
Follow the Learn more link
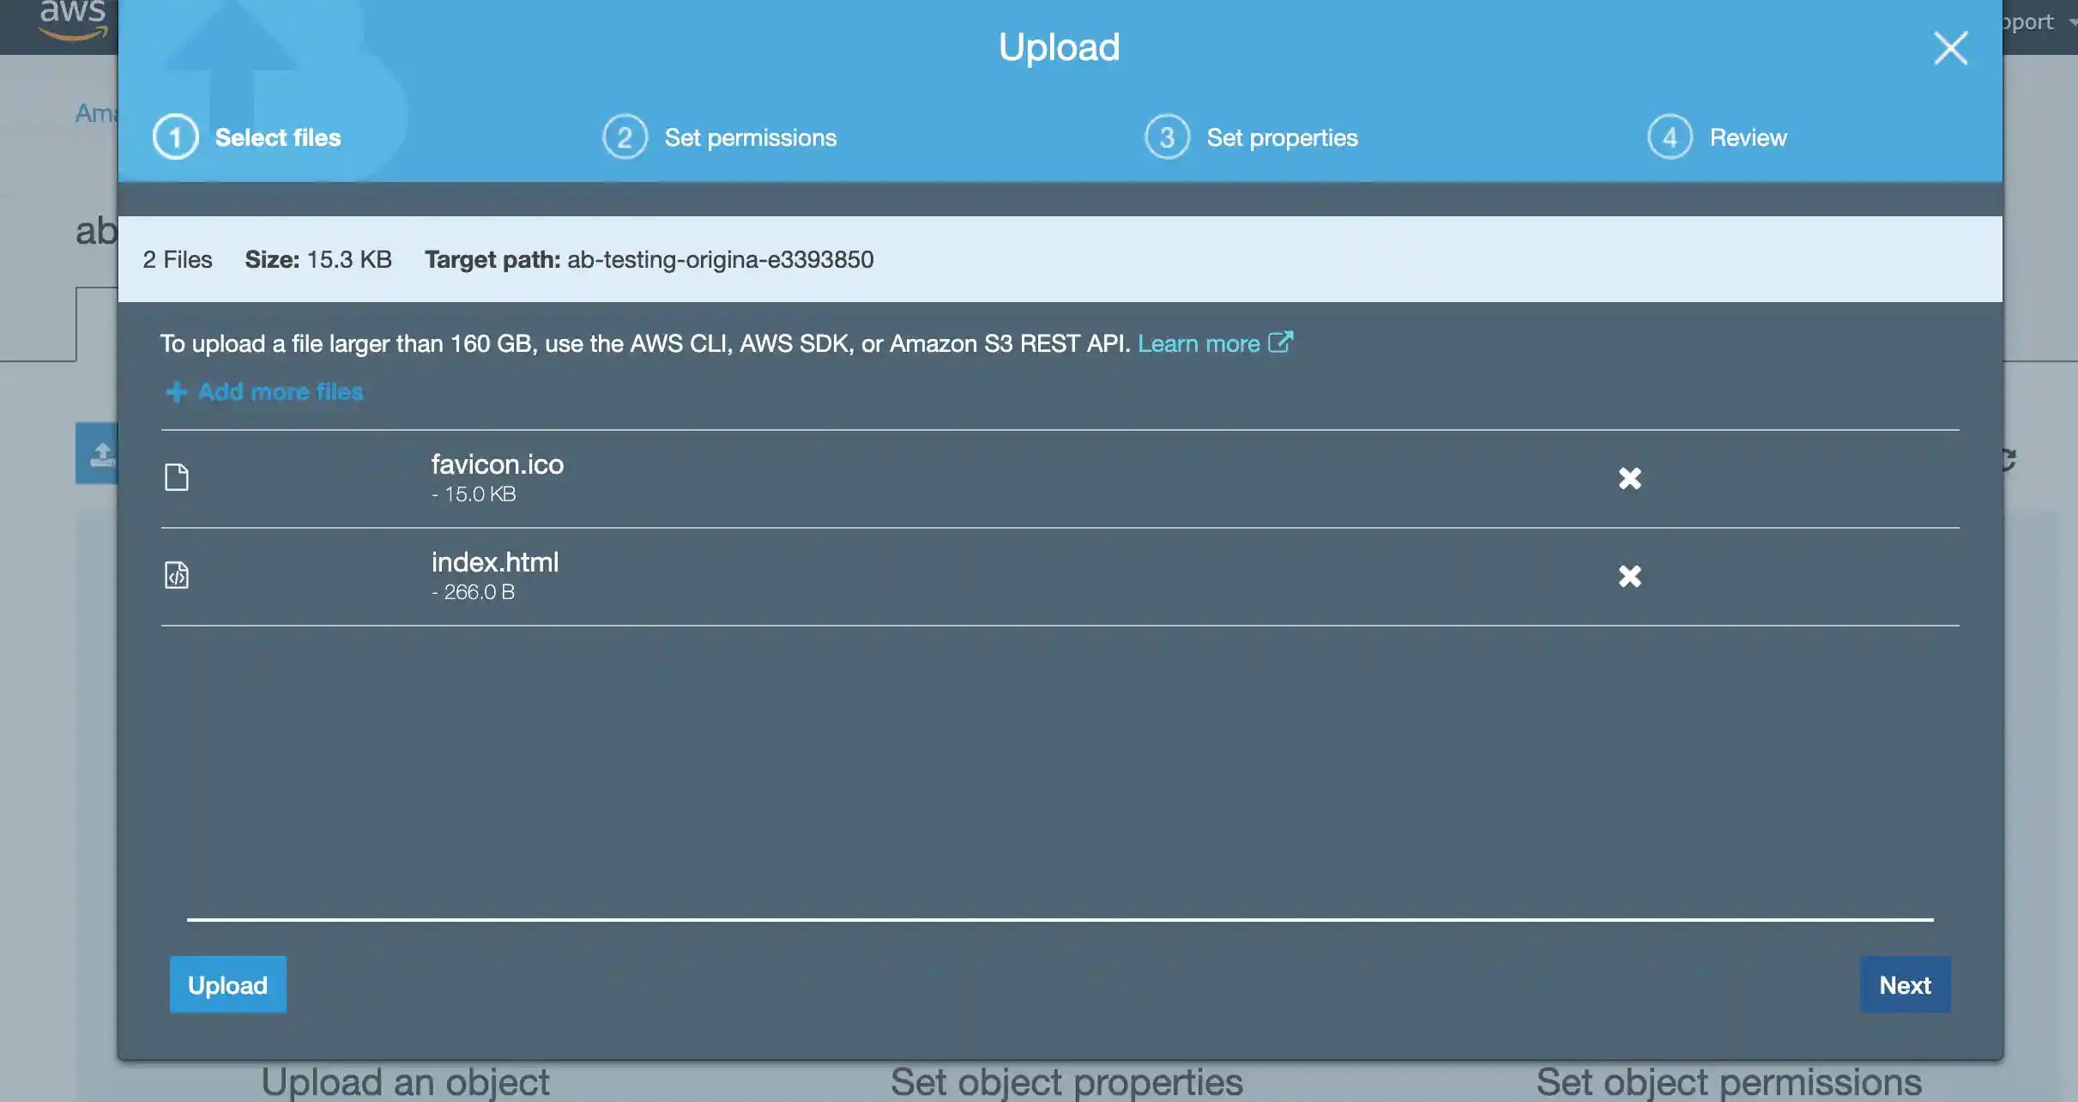click(x=1197, y=343)
